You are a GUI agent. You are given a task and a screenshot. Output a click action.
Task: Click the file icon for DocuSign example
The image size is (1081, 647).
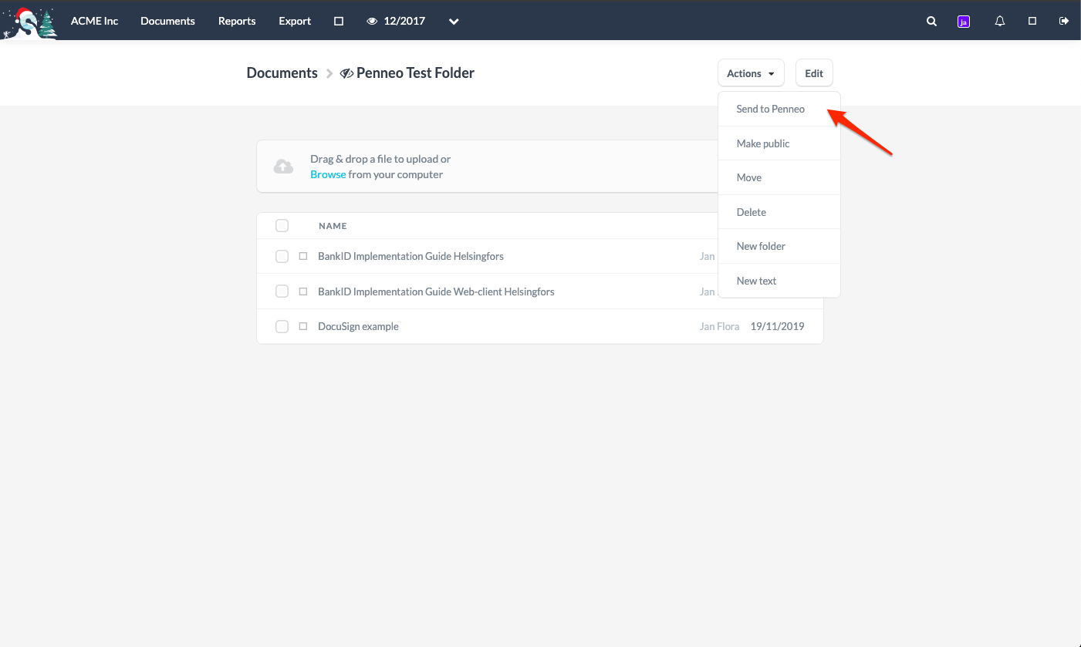point(302,326)
